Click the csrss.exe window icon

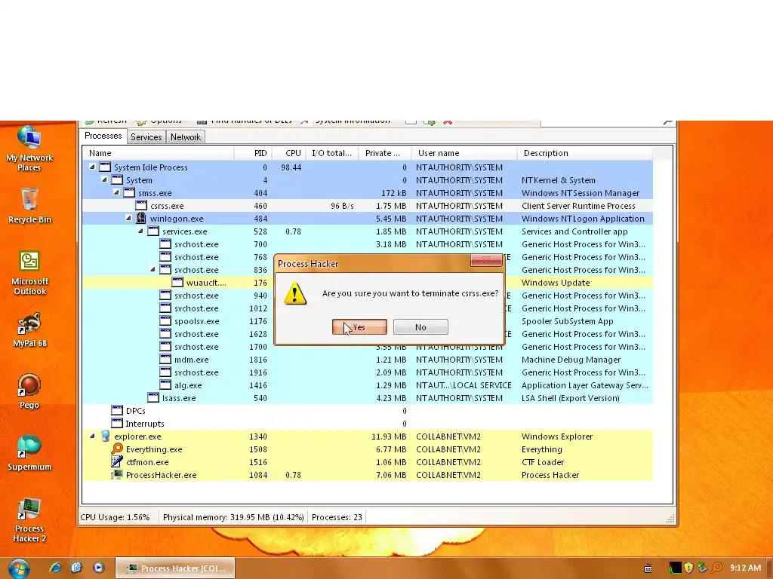click(141, 205)
